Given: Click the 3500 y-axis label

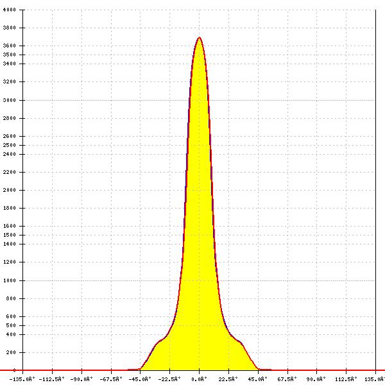Looking at the screenshot, I should (10, 55).
